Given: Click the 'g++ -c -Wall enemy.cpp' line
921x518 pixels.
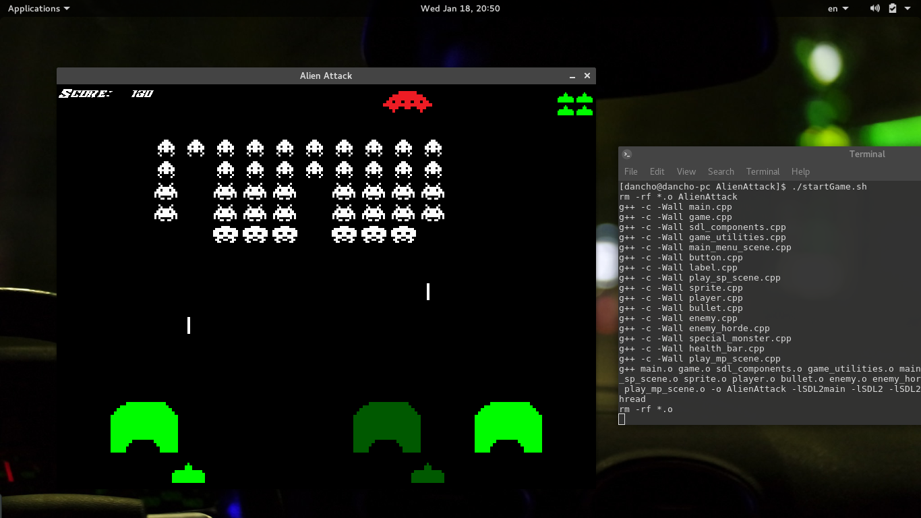Looking at the screenshot, I should tap(678, 318).
